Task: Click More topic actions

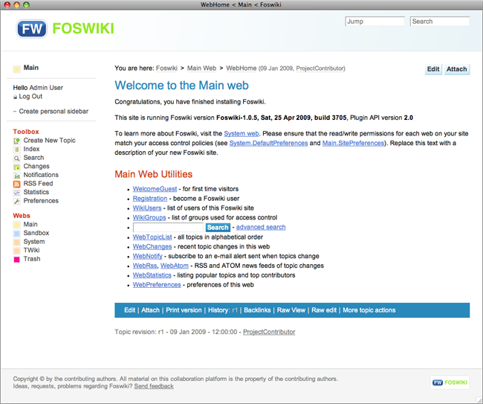Action: (x=369, y=310)
